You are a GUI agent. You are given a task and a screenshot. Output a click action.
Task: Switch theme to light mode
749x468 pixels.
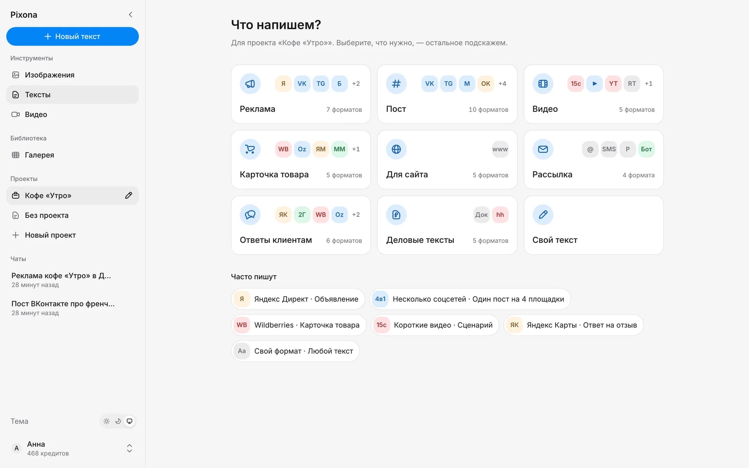pyautogui.click(x=106, y=421)
